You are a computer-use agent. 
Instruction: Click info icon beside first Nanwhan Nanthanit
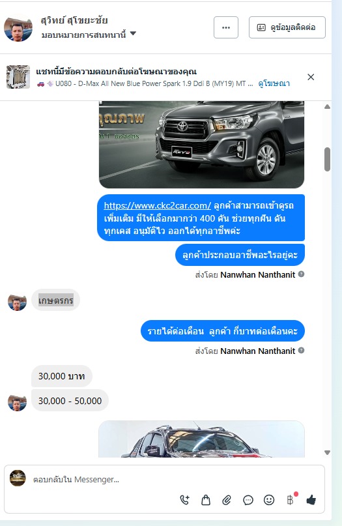(x=301, y=274)
